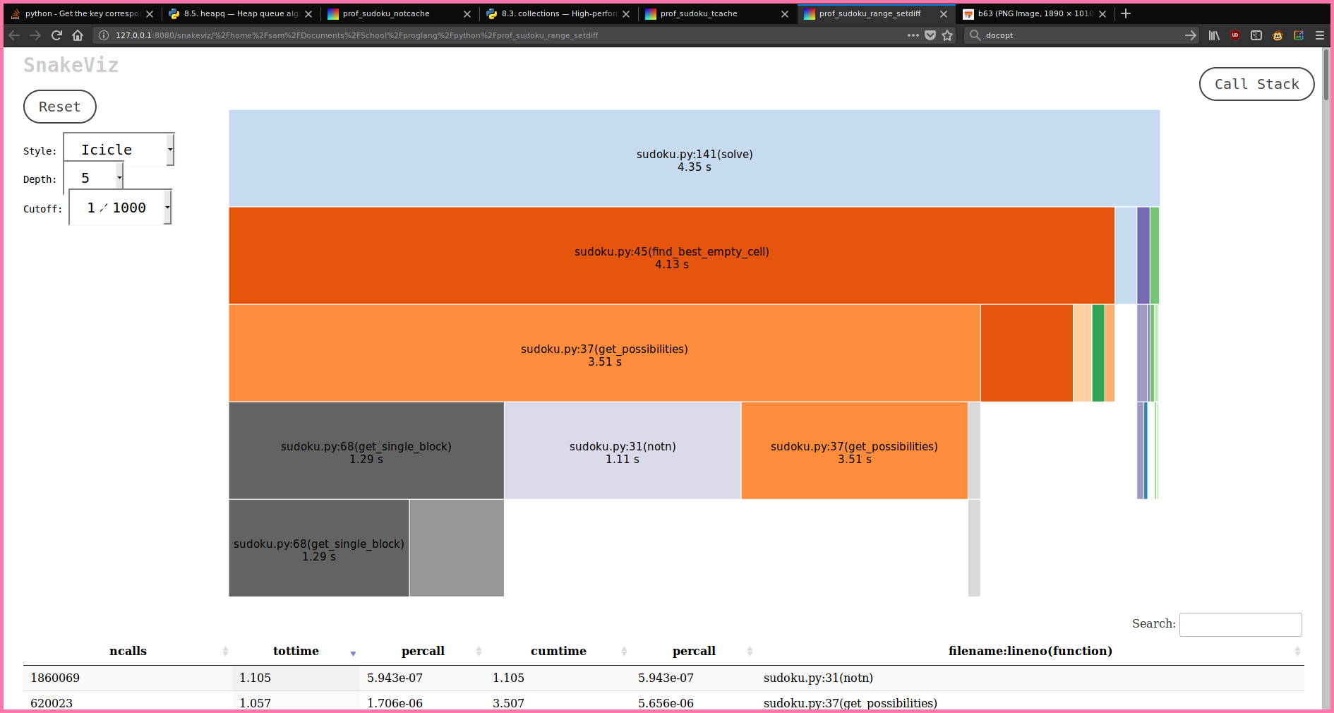1334x713 pixels.
Task: Bookmark this page with the star icon
Action: point(947,35)
